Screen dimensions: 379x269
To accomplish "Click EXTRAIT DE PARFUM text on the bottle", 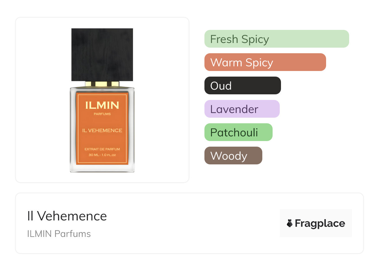I will point(102,149).
